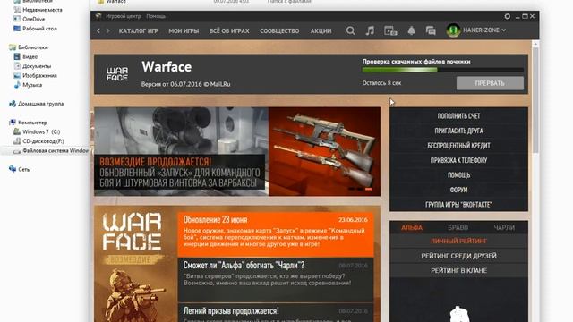Click the Помощь sidebar link
This screenshot has width=573, height=322.
[x=458, y=175]
